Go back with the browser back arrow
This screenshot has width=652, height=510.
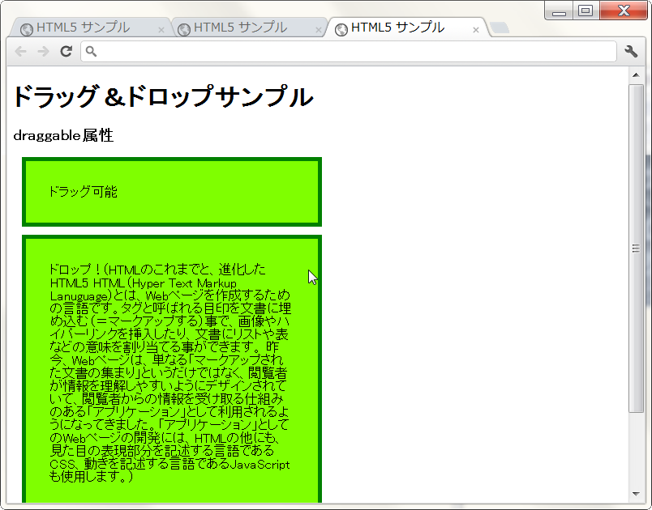click(x=20, y=52)
